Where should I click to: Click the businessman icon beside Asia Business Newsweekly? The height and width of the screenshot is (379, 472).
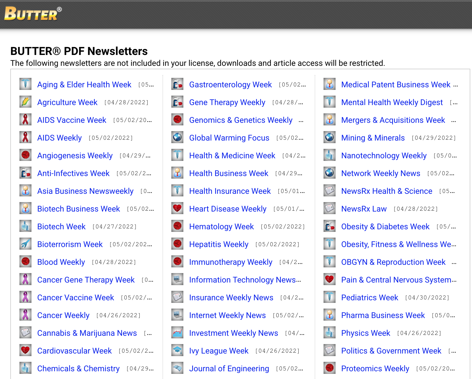(25, 191)
